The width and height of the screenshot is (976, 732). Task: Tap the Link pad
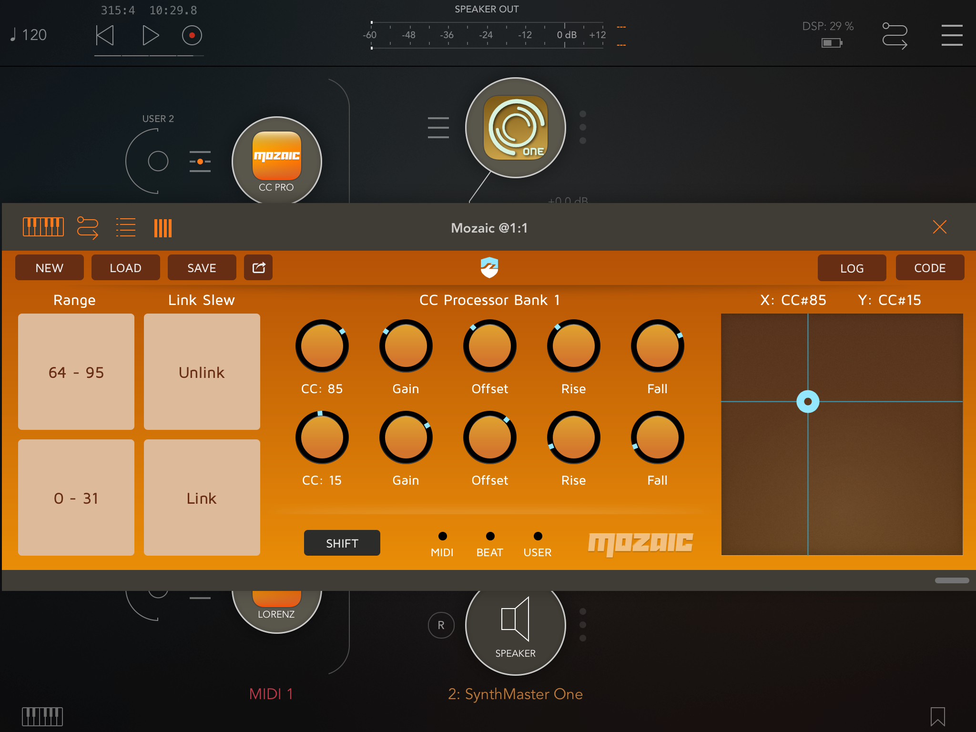(x=202, y=498)
